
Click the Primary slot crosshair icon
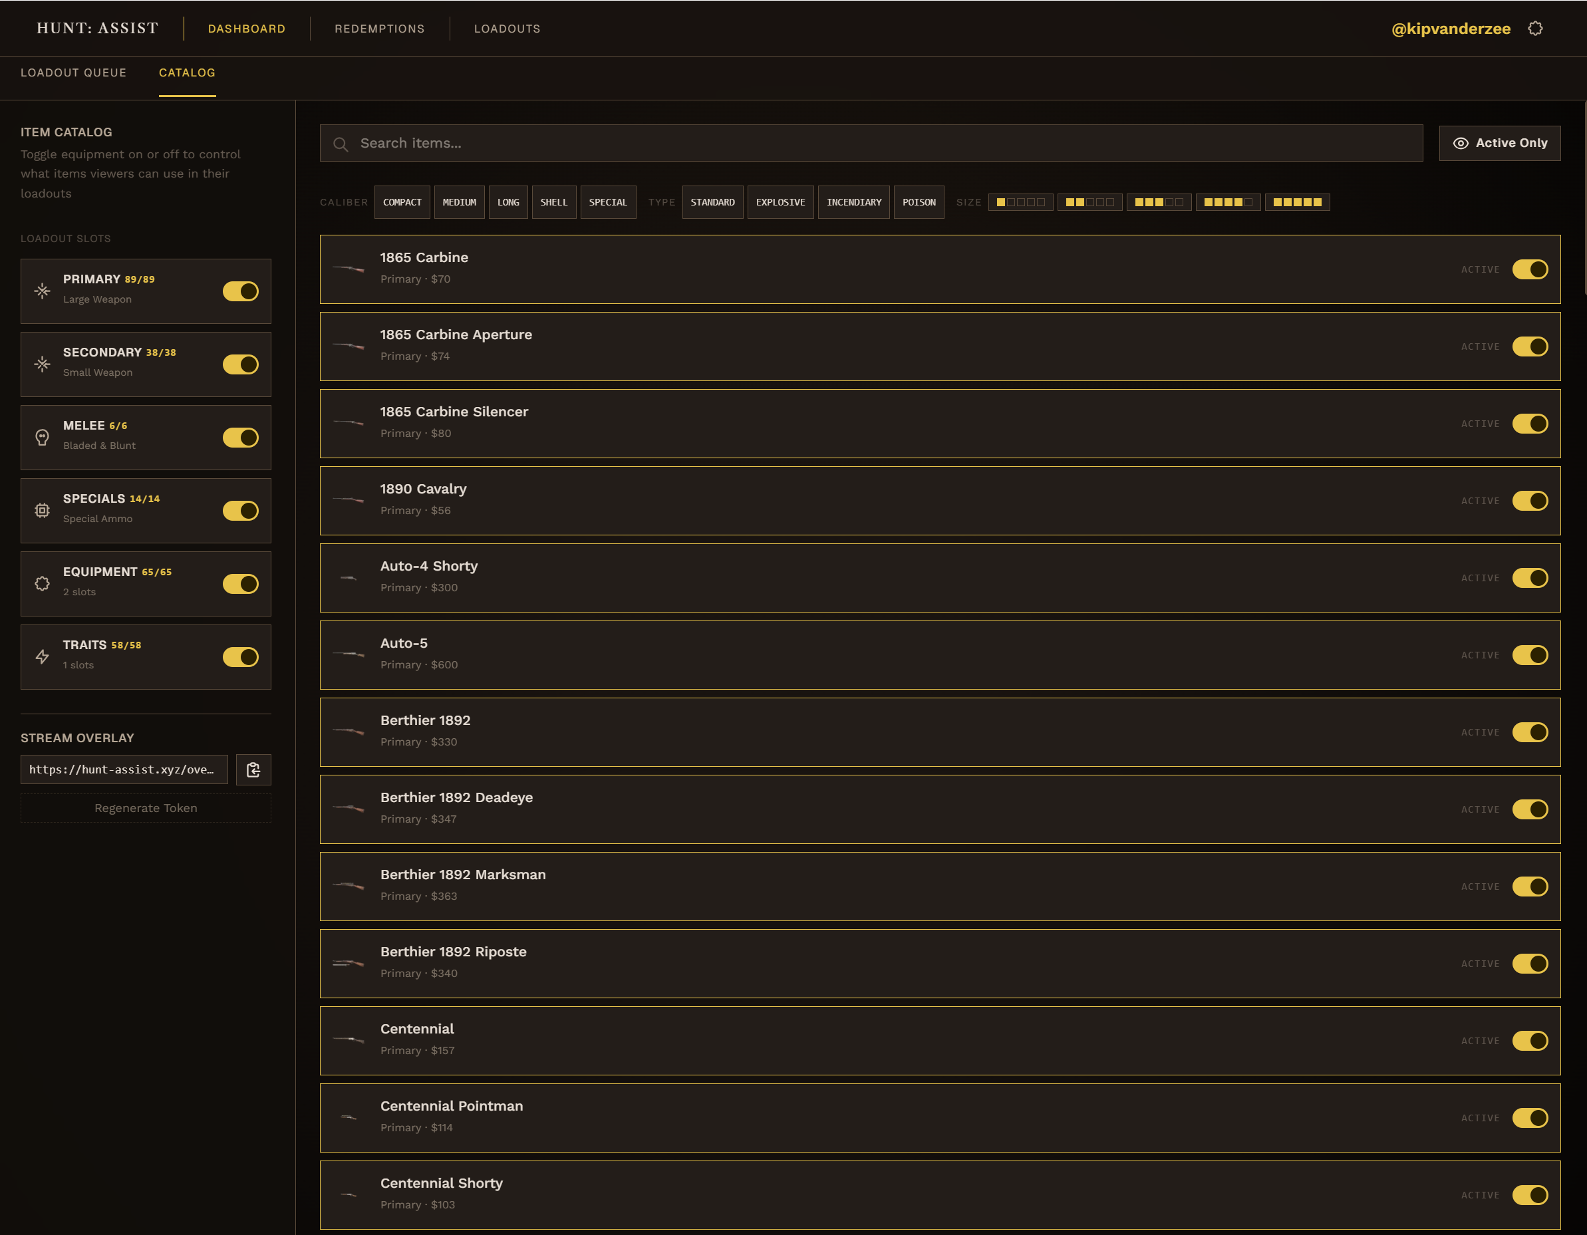pos(42,291)
